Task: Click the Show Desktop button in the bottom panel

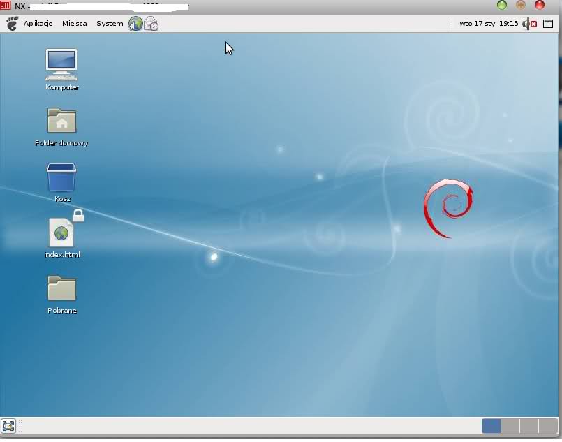Action: pyautogui.click(x=8, y=426)
